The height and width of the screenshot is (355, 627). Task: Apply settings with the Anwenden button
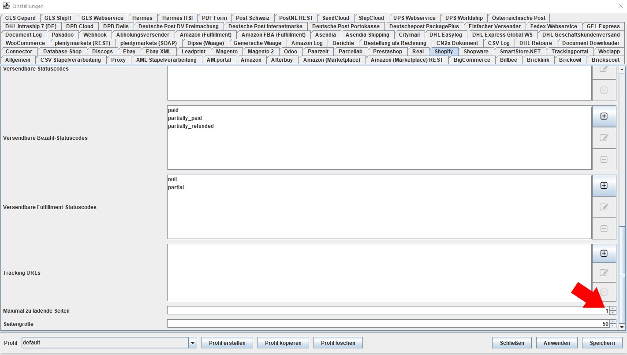(x=557, y=343)
